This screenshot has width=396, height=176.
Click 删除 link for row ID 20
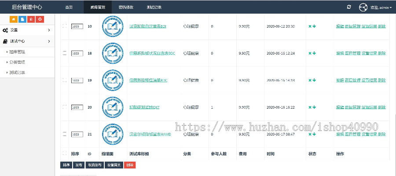coord(382,107)
